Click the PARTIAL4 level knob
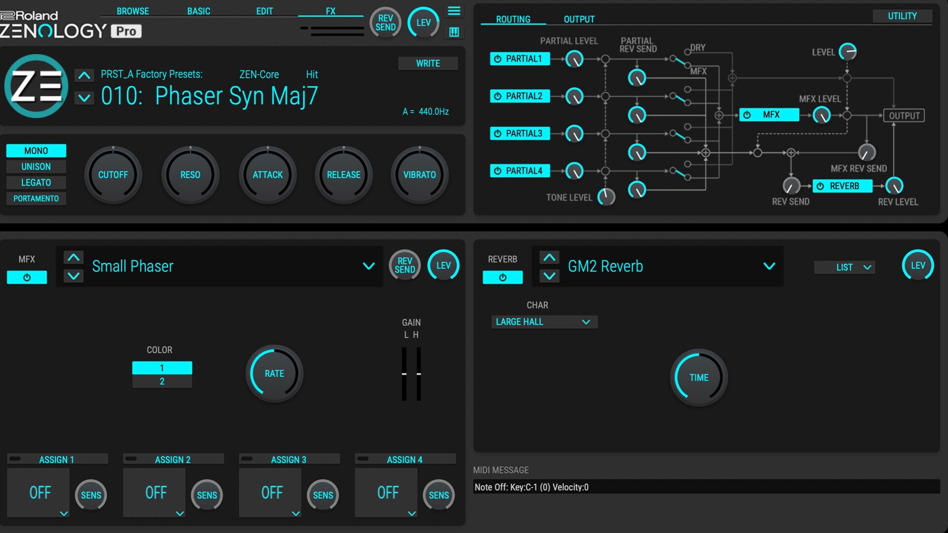 [x=574, y=171]
